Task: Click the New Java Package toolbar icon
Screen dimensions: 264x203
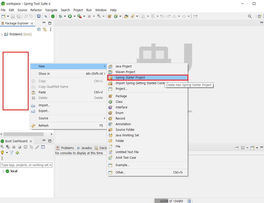Action: [110, 16]
